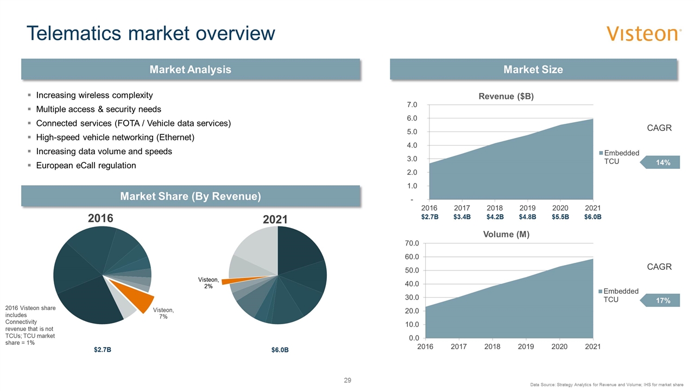This screenshot has height=391, width=695.
Task: Click the $6.0B label under 2021 pie
Action: [280, 350]
